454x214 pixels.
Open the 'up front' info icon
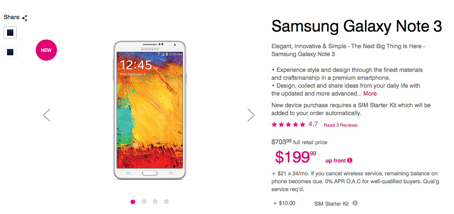(x=350, y=160)
